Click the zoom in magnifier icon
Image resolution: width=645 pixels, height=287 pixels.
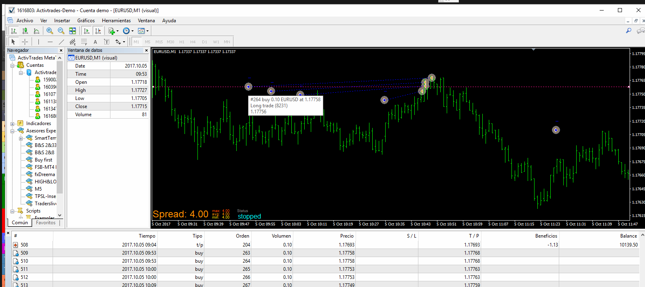pyautogui.click(x=50, y=31)
